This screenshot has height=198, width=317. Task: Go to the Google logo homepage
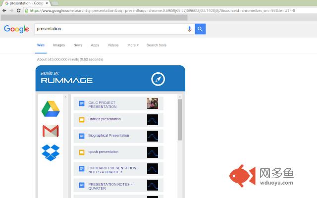16,29
